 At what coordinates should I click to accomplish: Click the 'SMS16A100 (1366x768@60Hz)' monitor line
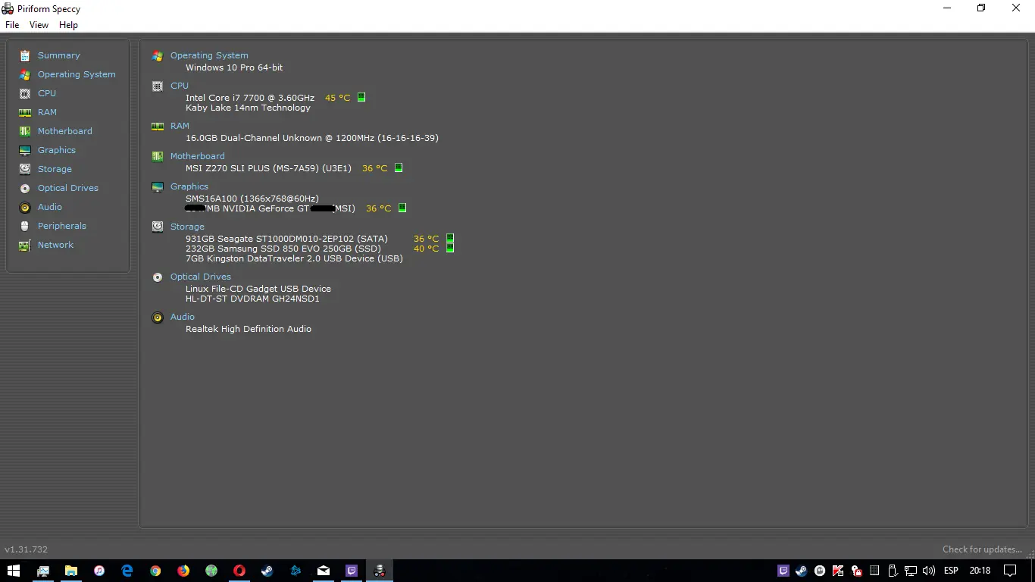click(252, 199)
